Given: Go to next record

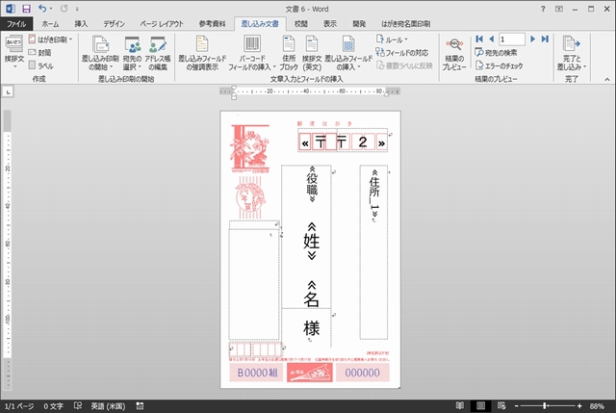Looking at the screenshot, I should click(532, 39).
